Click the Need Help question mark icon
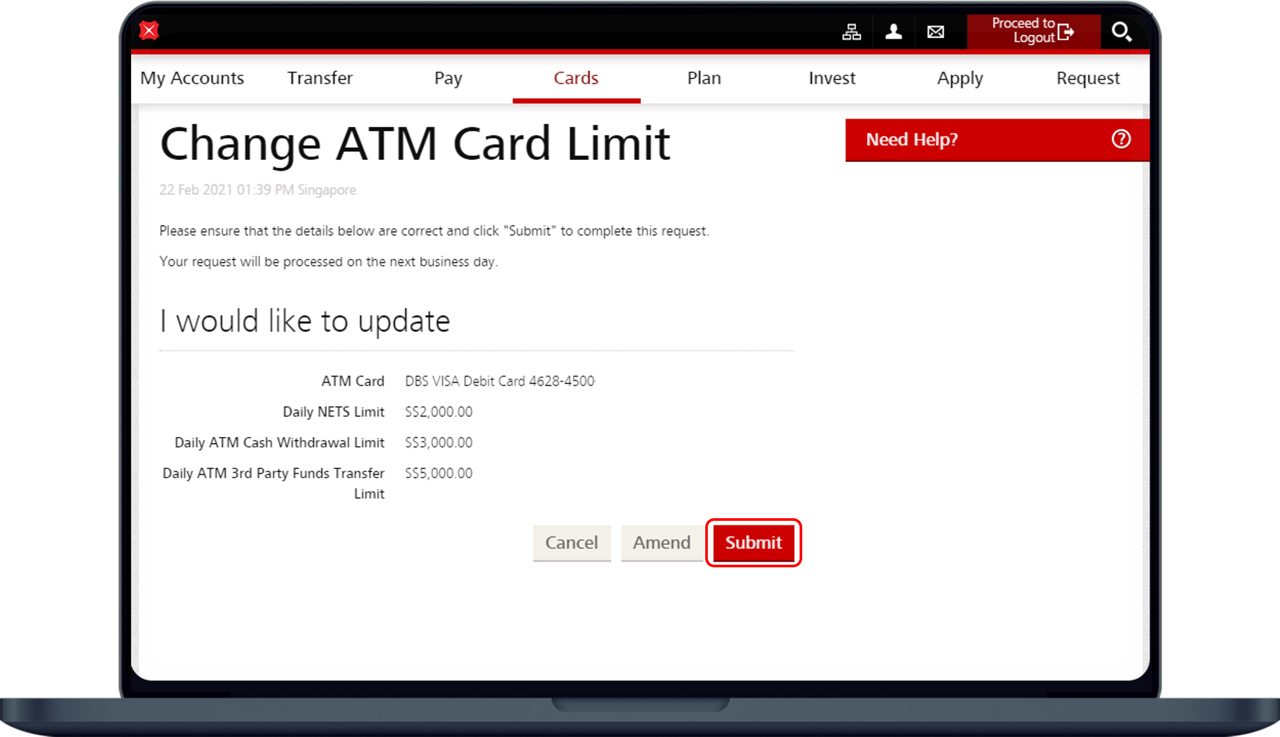 [x=1121, y=139]
